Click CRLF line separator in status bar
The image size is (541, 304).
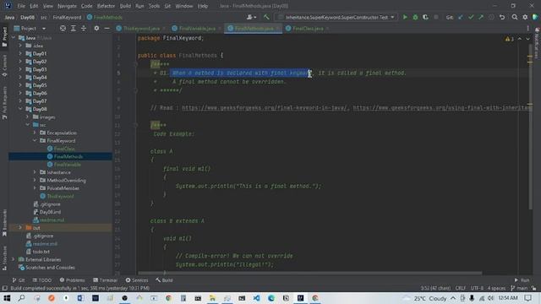[x=460, y=288]
